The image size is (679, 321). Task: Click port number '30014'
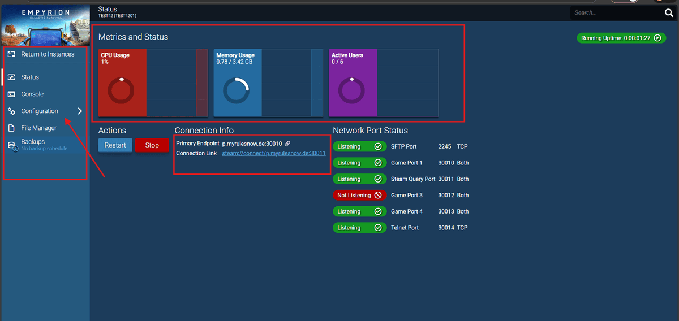coord(446,228)
